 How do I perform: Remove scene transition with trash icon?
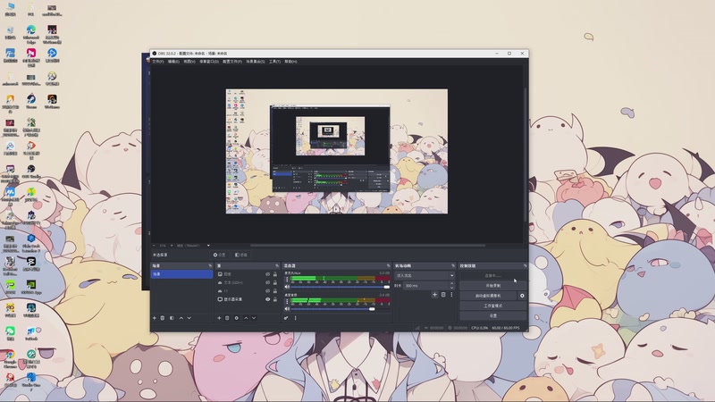tap(443, 295)
